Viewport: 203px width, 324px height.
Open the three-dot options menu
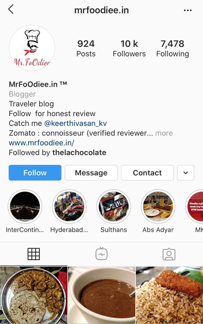coord(188,10)
